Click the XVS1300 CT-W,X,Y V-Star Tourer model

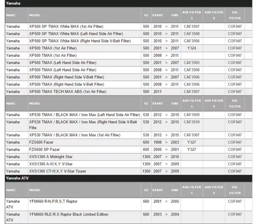point(57,171)
